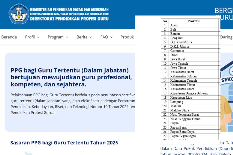The height and width of the screenshot is (155, 233).
Task: Select the Banten table row
Action: 190,34
